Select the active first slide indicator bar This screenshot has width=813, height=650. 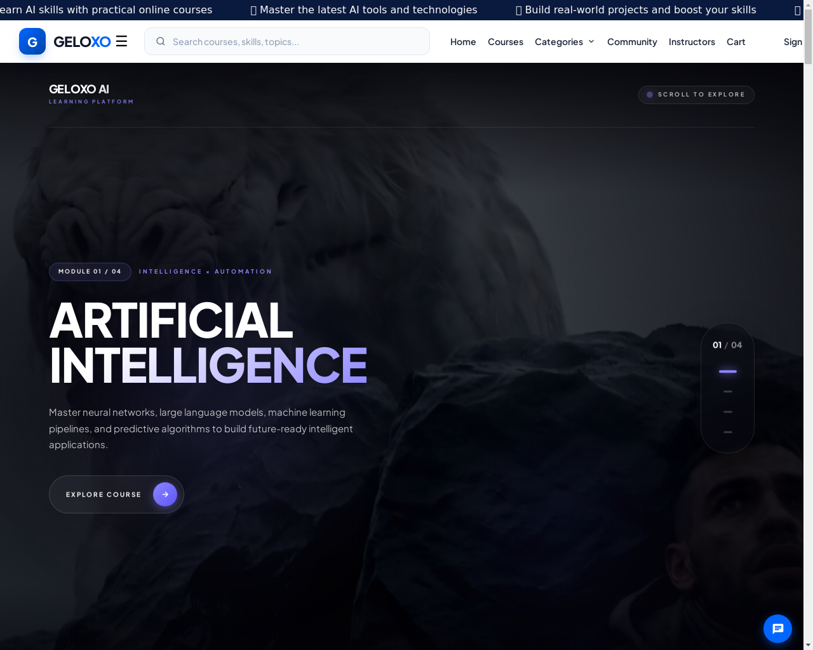[x=728, y=371]
